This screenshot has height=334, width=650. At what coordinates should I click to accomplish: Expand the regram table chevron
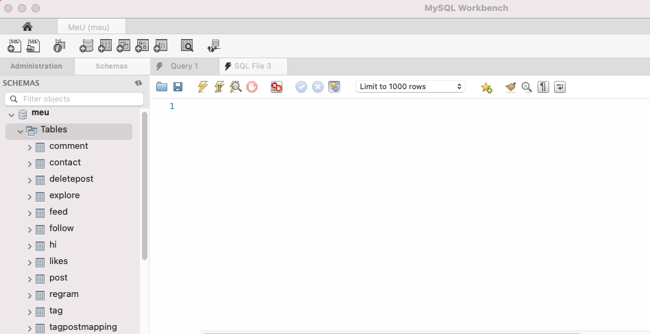pos(29,296)
